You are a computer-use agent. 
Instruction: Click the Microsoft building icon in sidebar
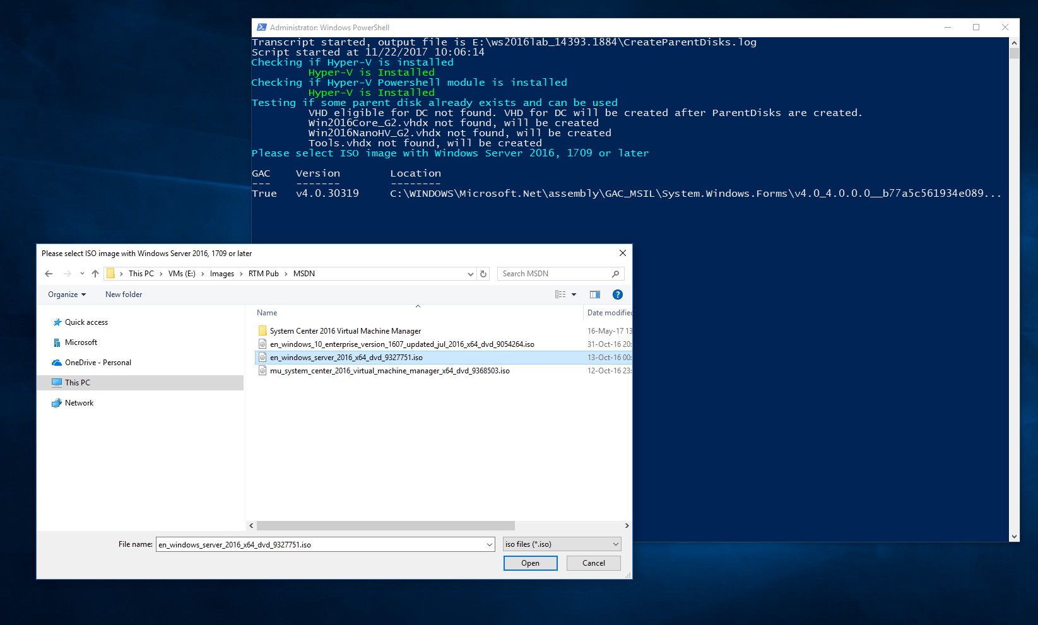pyautogui.click(x=57, y=342)
